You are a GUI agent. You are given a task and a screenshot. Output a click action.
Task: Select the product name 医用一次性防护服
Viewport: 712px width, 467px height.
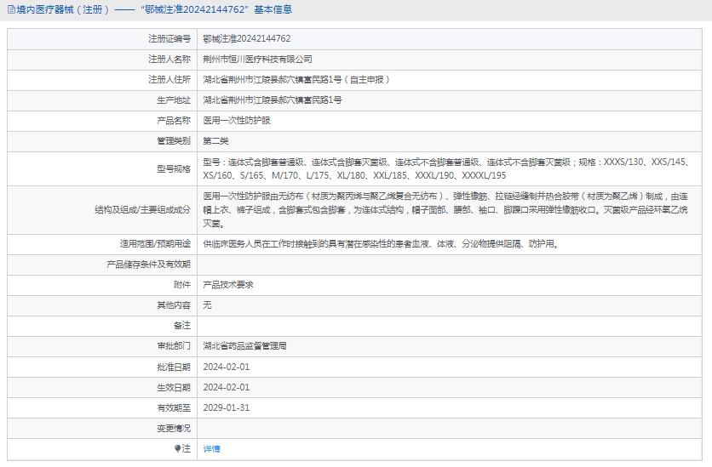pyautogui.click(x=237, y=121)
